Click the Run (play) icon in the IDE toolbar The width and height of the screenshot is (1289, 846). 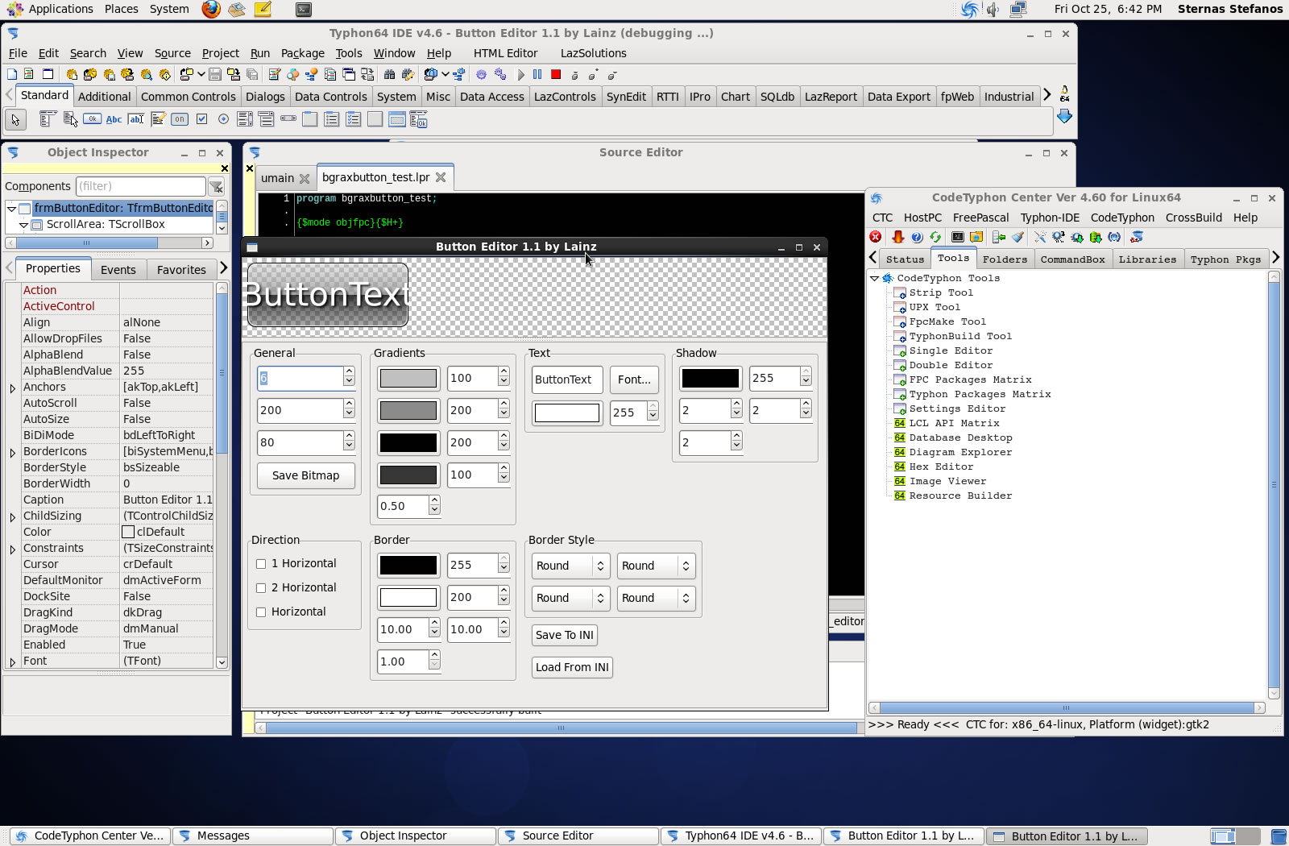(520, 75)
